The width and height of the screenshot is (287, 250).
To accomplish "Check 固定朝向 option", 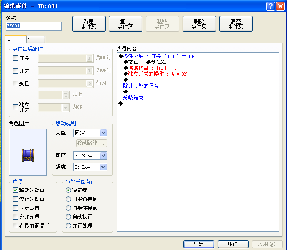I will pos(15,208).
